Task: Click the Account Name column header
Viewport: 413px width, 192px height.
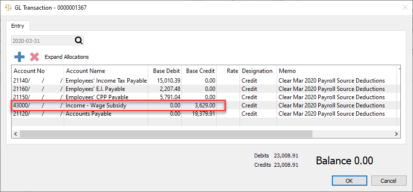Action: point(106,71)
